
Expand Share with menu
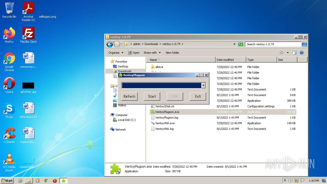point(152,53)
